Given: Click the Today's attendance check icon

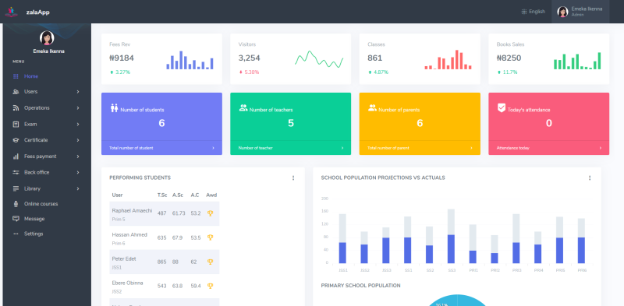Looking at the screenshot, I should [502, 107].
